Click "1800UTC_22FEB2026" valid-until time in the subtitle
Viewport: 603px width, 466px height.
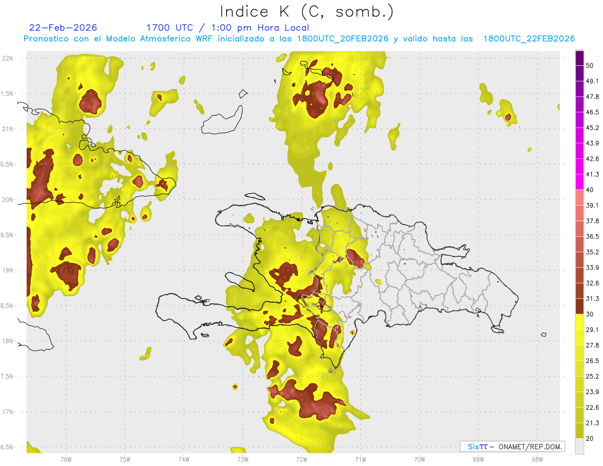tap(529, 39)
